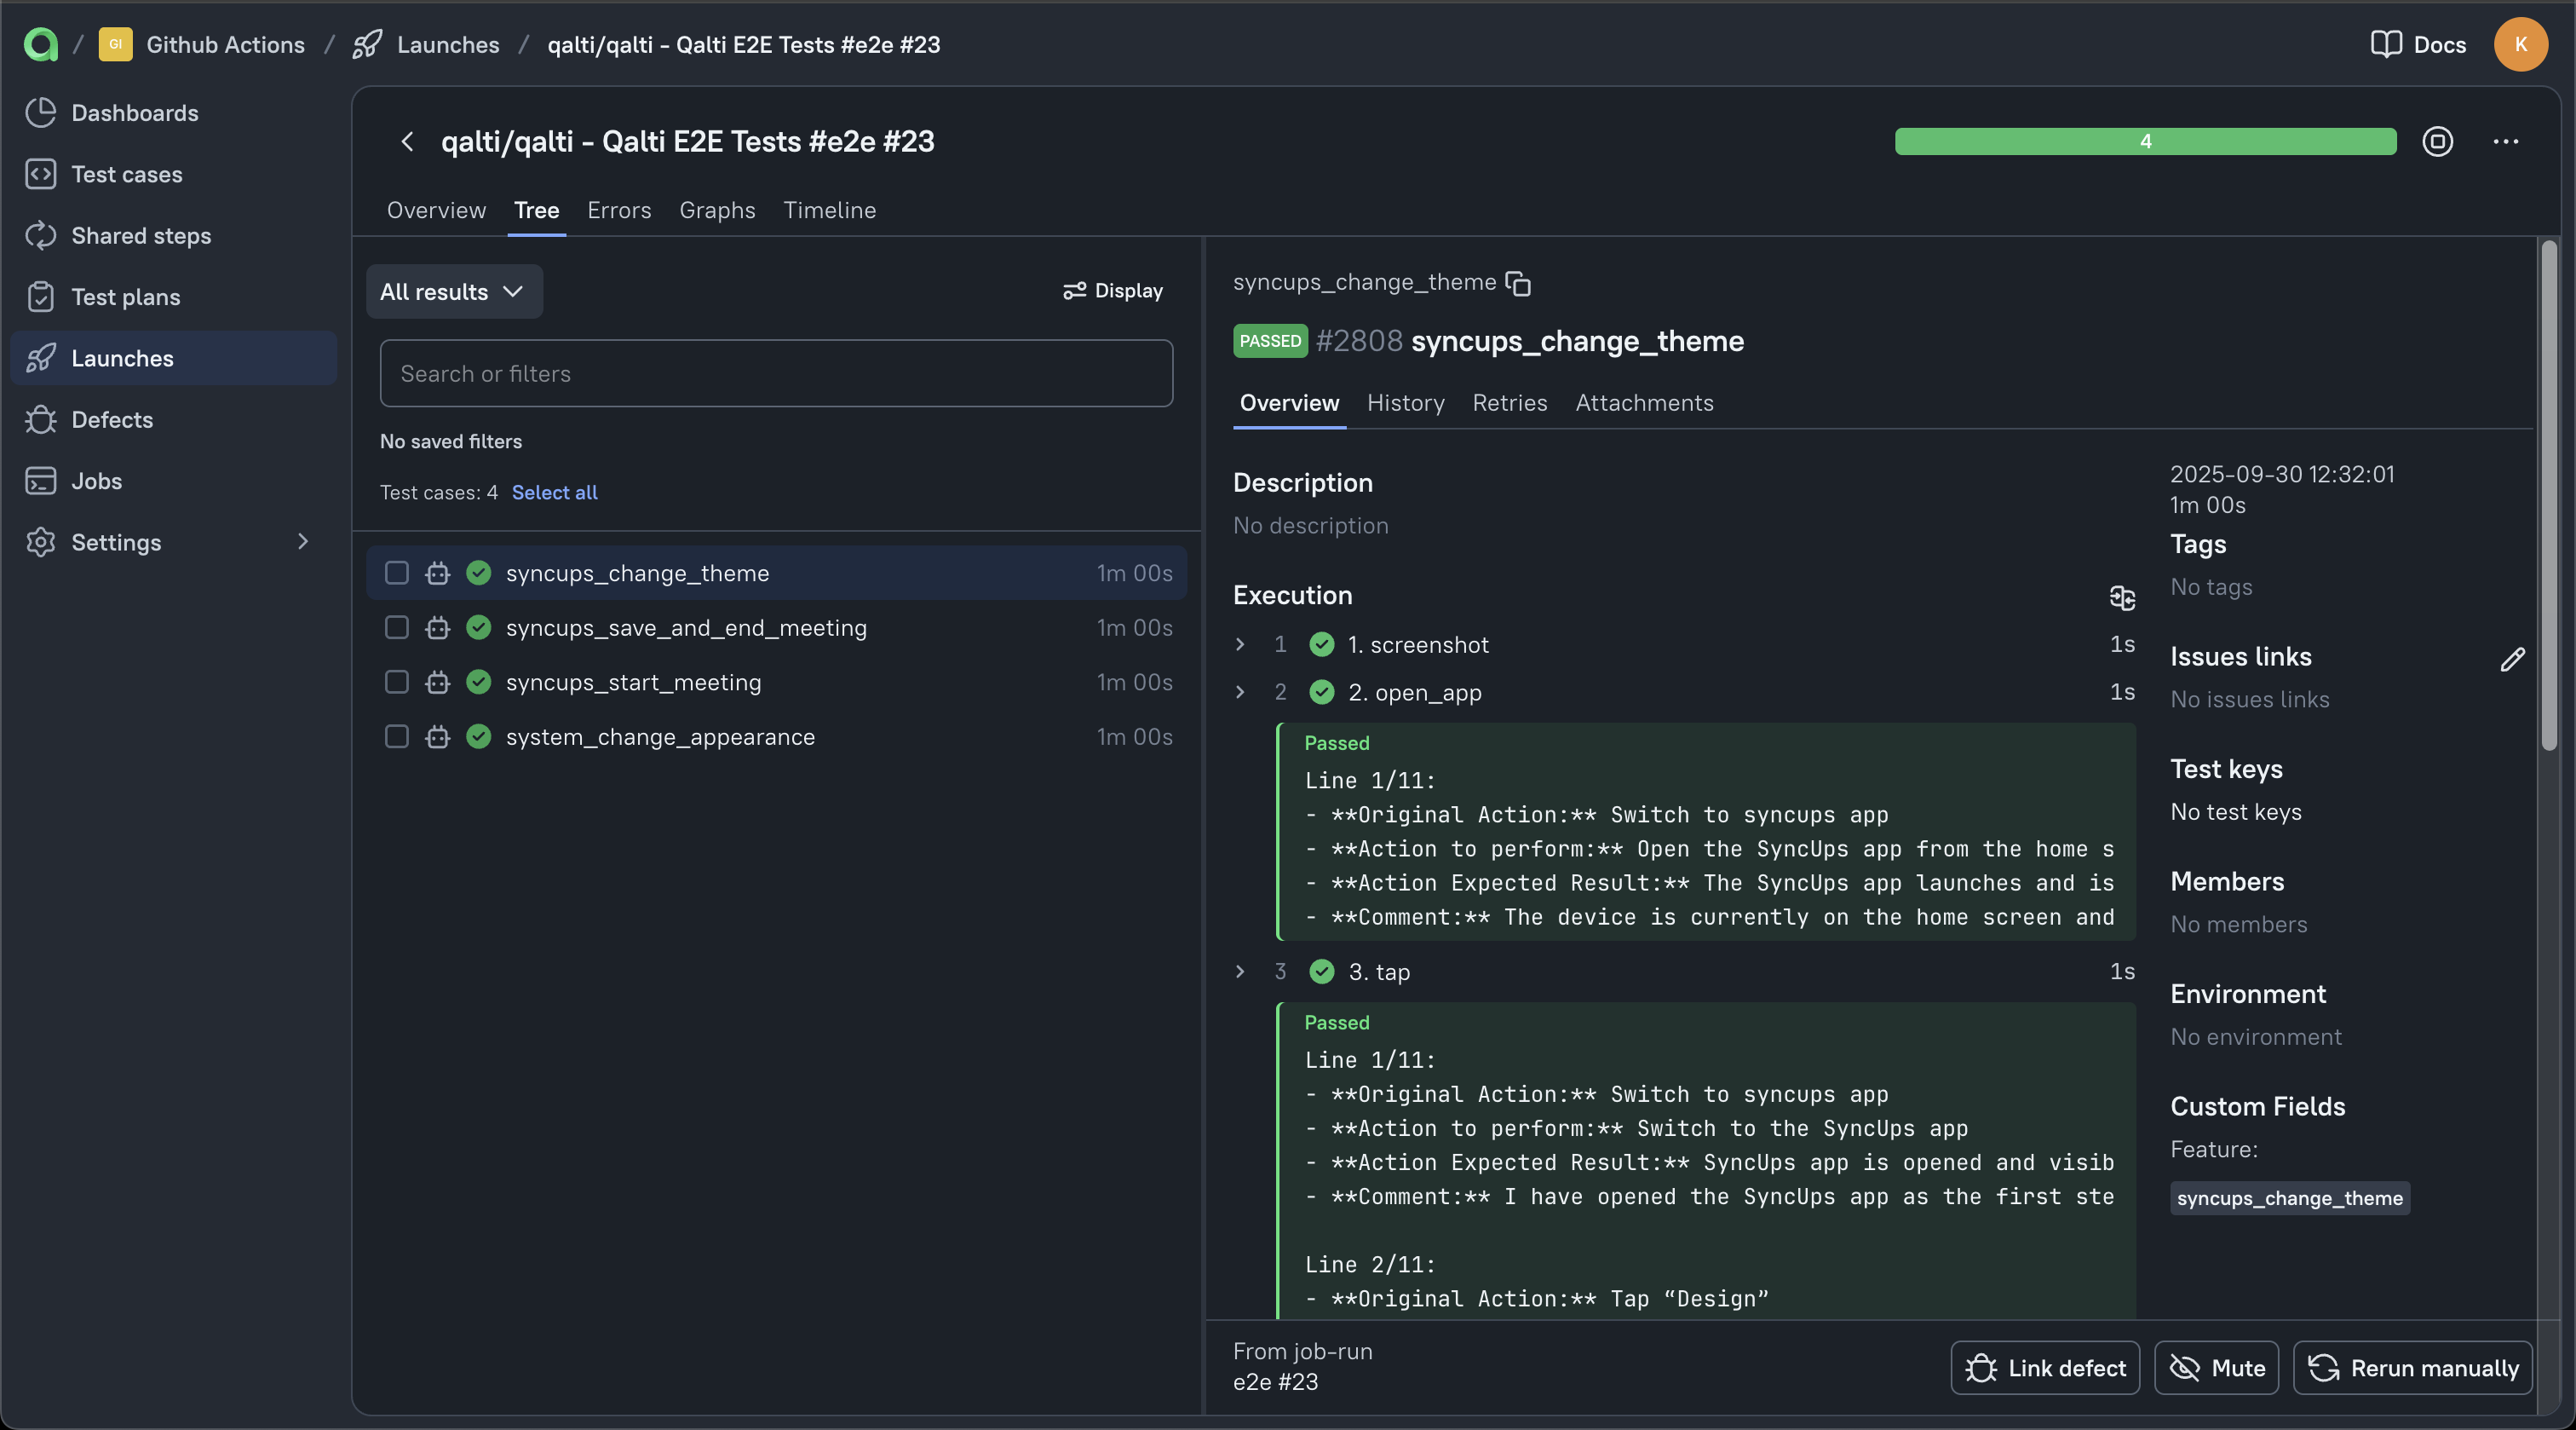The width and height of the screenshot is (2576, 1430).
Task: Check the syncups_start_meeting checkbox
Action: point(396,683)
